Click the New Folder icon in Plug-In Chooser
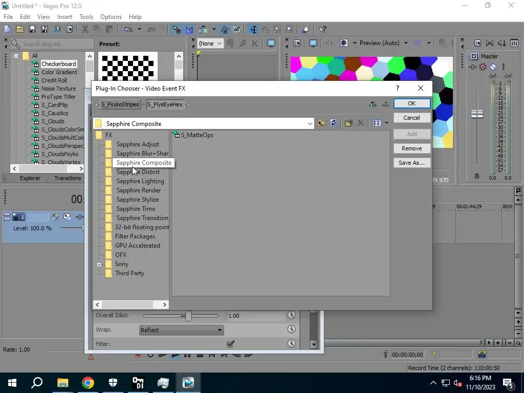Viewport: 524px width, 393px height. pyautogui.click(x=348, y=123)
